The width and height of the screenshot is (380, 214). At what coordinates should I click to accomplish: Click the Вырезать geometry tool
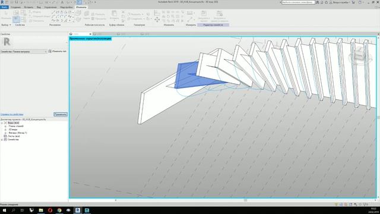(135, 14)
